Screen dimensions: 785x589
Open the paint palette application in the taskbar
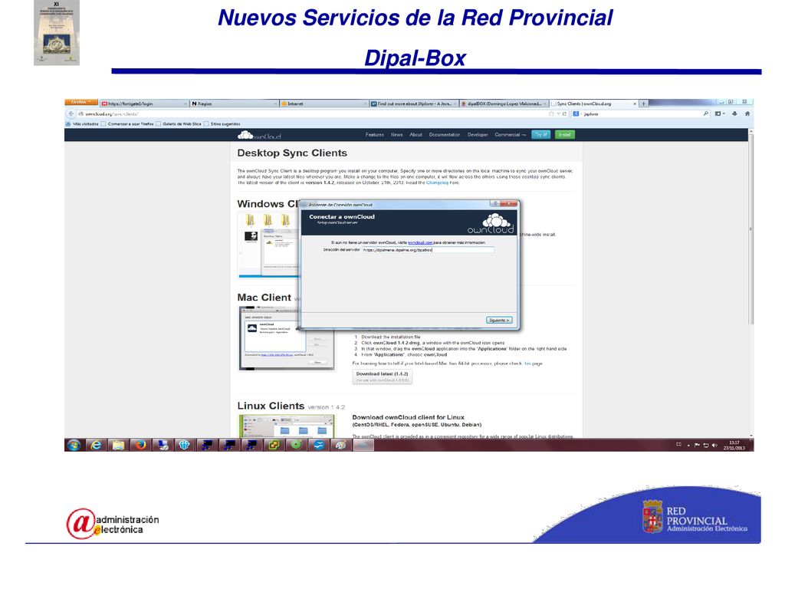[x=340, y=446]
